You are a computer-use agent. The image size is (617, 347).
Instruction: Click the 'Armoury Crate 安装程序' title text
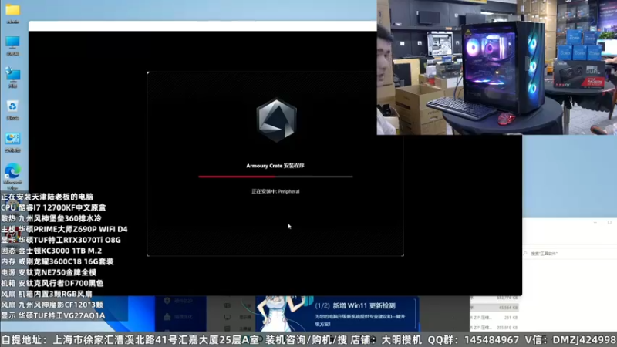[275, 166]
